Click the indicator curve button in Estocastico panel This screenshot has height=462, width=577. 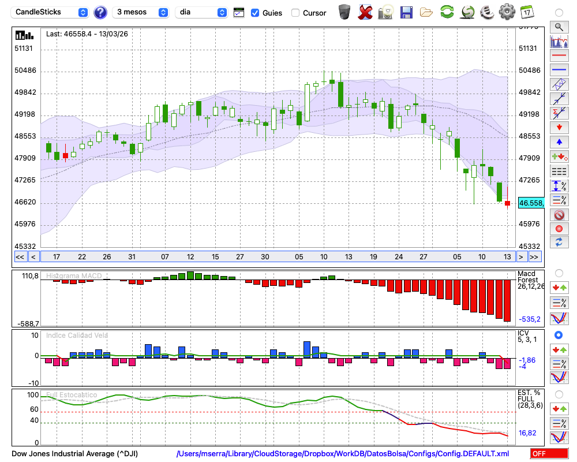[559, 437]
